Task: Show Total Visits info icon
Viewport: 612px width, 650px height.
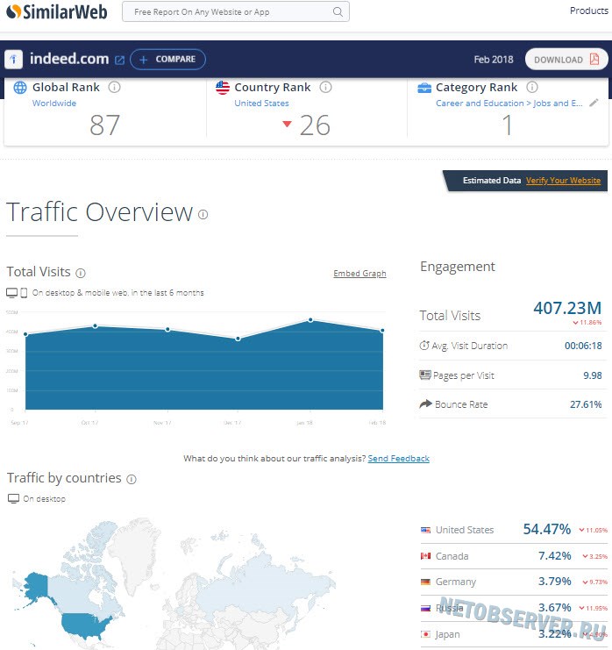Action: coord(81,273)
